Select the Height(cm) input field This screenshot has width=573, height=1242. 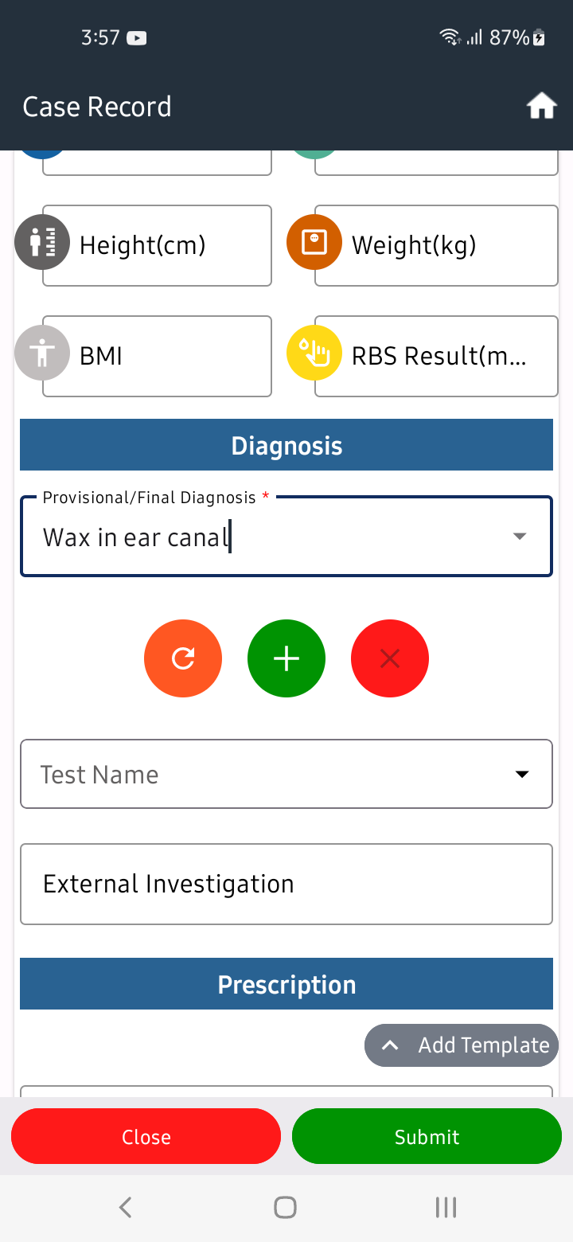pos(157,245)
